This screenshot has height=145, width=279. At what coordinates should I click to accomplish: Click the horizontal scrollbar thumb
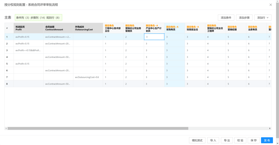[98, 128]
